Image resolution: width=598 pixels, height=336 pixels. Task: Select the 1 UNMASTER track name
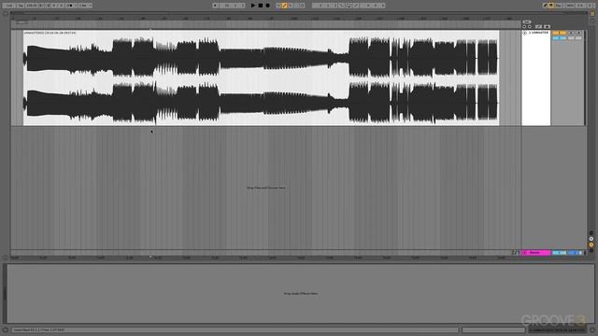click(x=539, y=33)
